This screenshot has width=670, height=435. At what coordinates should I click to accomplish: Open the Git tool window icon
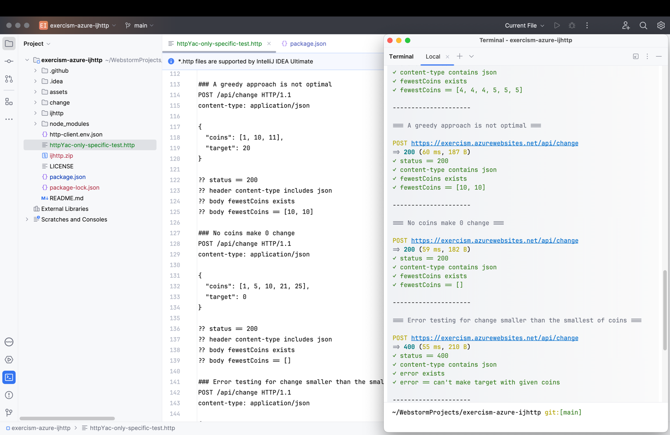tap(9, 412)
